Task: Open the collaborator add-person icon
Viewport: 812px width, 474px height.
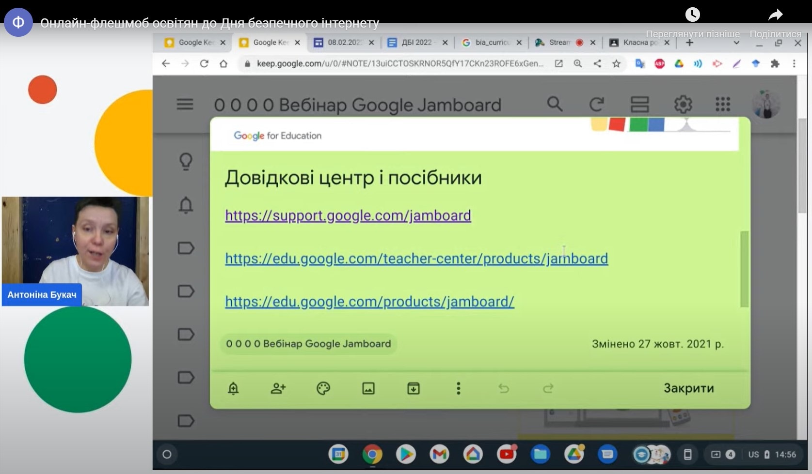Action: click(x=278, y=388)
